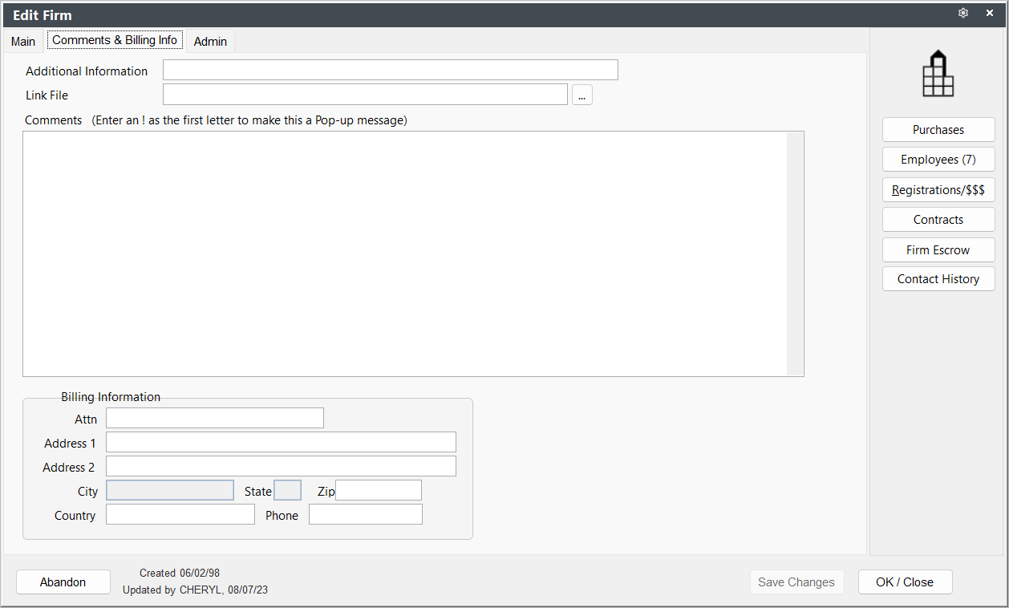Click the billing State field
1009x608 pixels.
coord(288,490)
